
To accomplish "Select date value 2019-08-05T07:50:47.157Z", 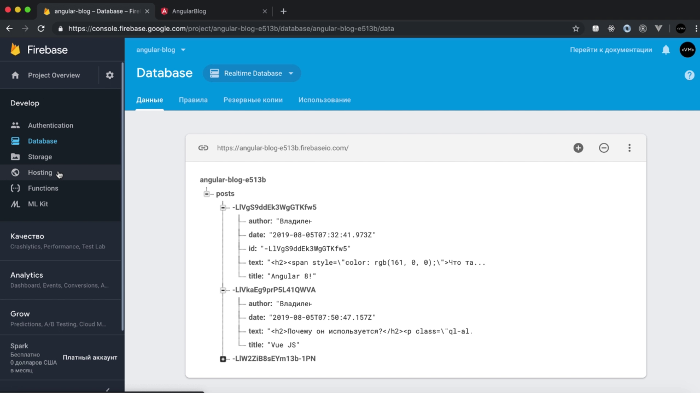I will tap(322, 318).
